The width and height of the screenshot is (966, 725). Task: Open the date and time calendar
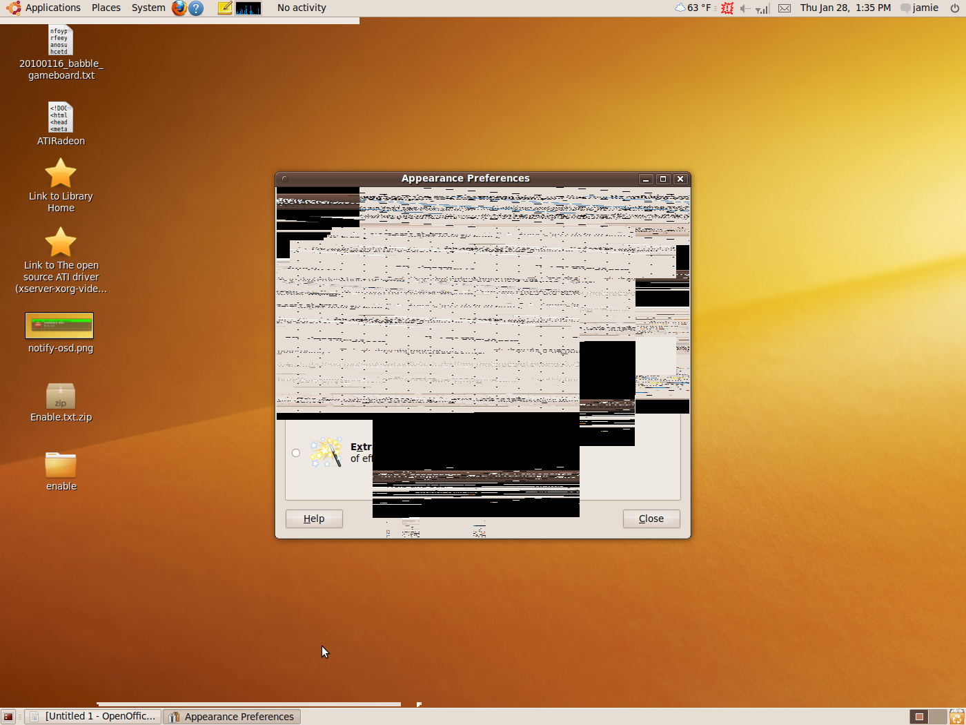845,8
